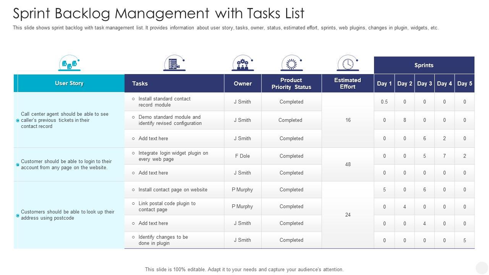Viewport: 489px width, 275px height.
Task: Click the Completed status for F Dole's task
Action: click(291, 156)
